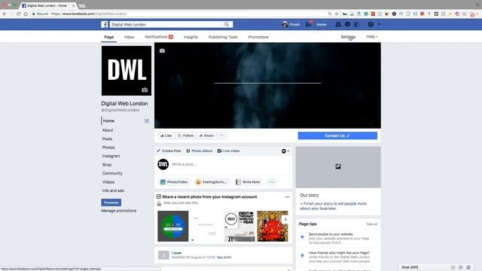This screenshot has height=271, width=482.
Task: Select Community in left sidebar
Action: [x=112, y=173]
